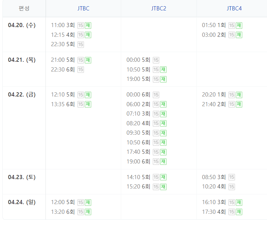This screenshot has width=267, height=227.
Task: Click the 22:30 6회 JTBC entry
Action: click(63, 69)
